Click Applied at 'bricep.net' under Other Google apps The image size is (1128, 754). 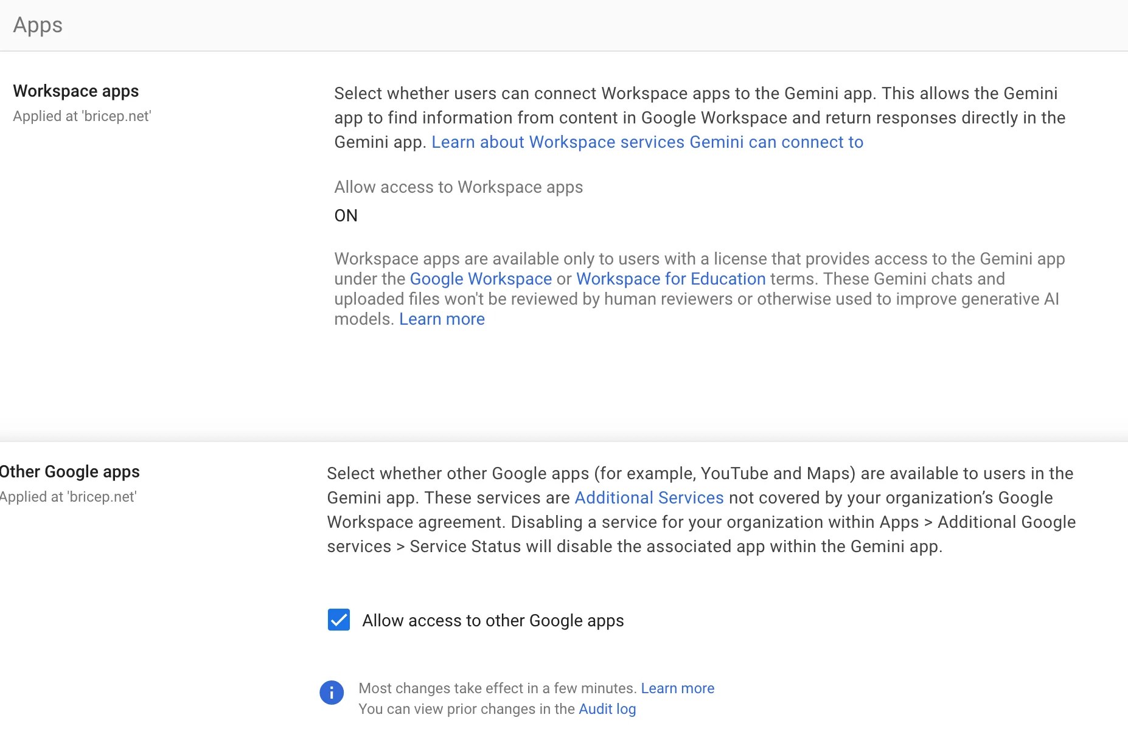[x=68, y=497]
